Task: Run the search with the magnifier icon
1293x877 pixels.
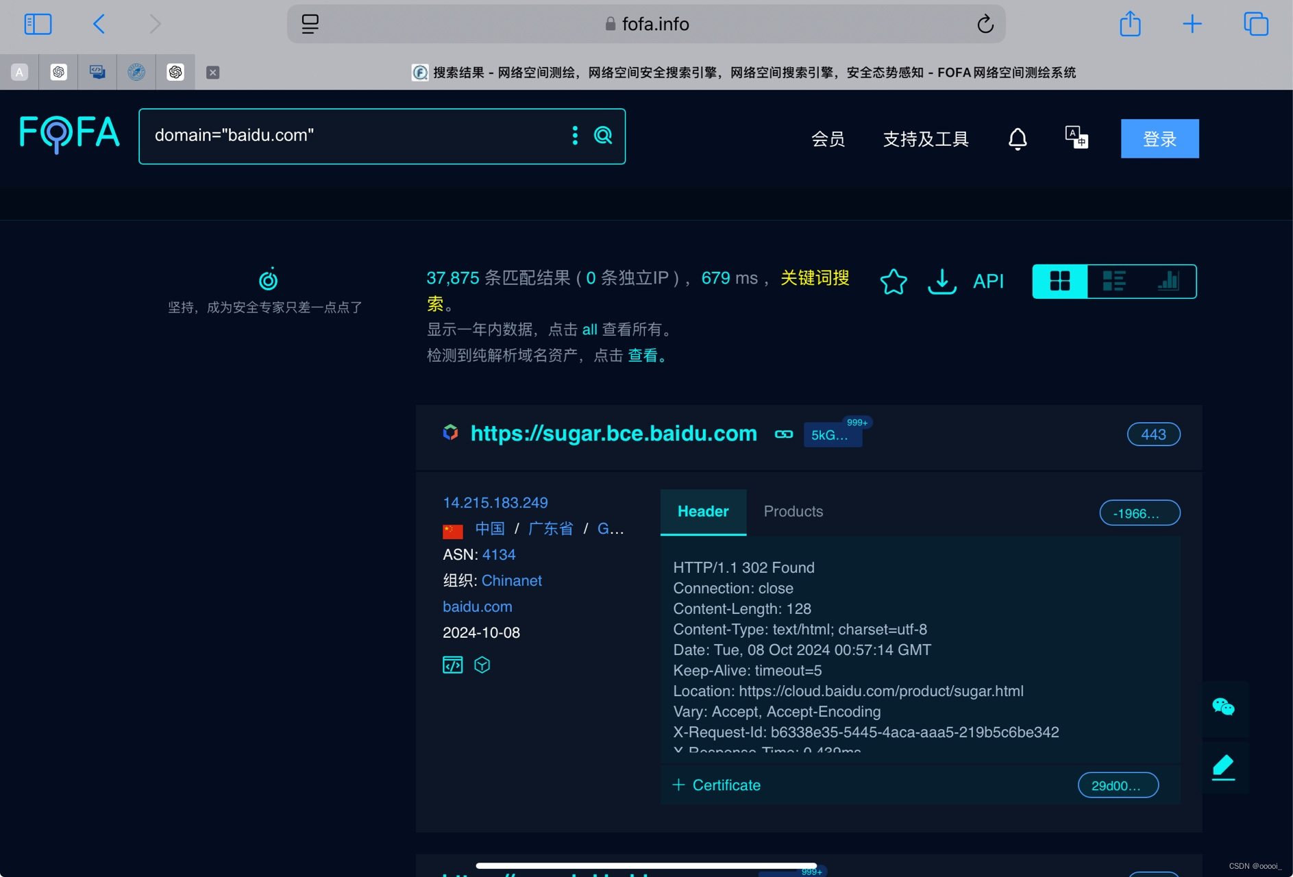Action: 603,136
